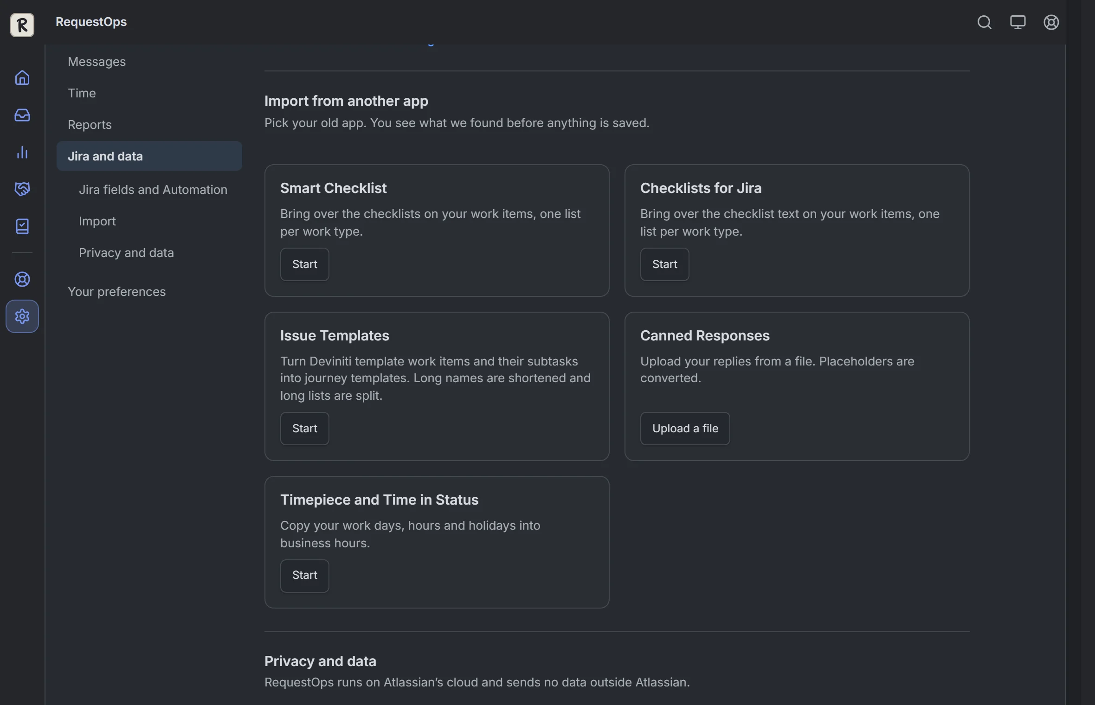Click the Checklists for Jira card title
The height and width of the screenshot is (705, 1095).
(x=701, y=188)
